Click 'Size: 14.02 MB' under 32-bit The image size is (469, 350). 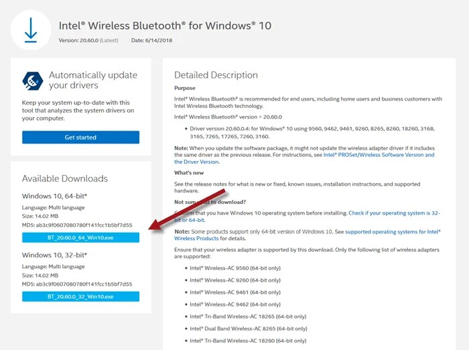pos(40,276)
